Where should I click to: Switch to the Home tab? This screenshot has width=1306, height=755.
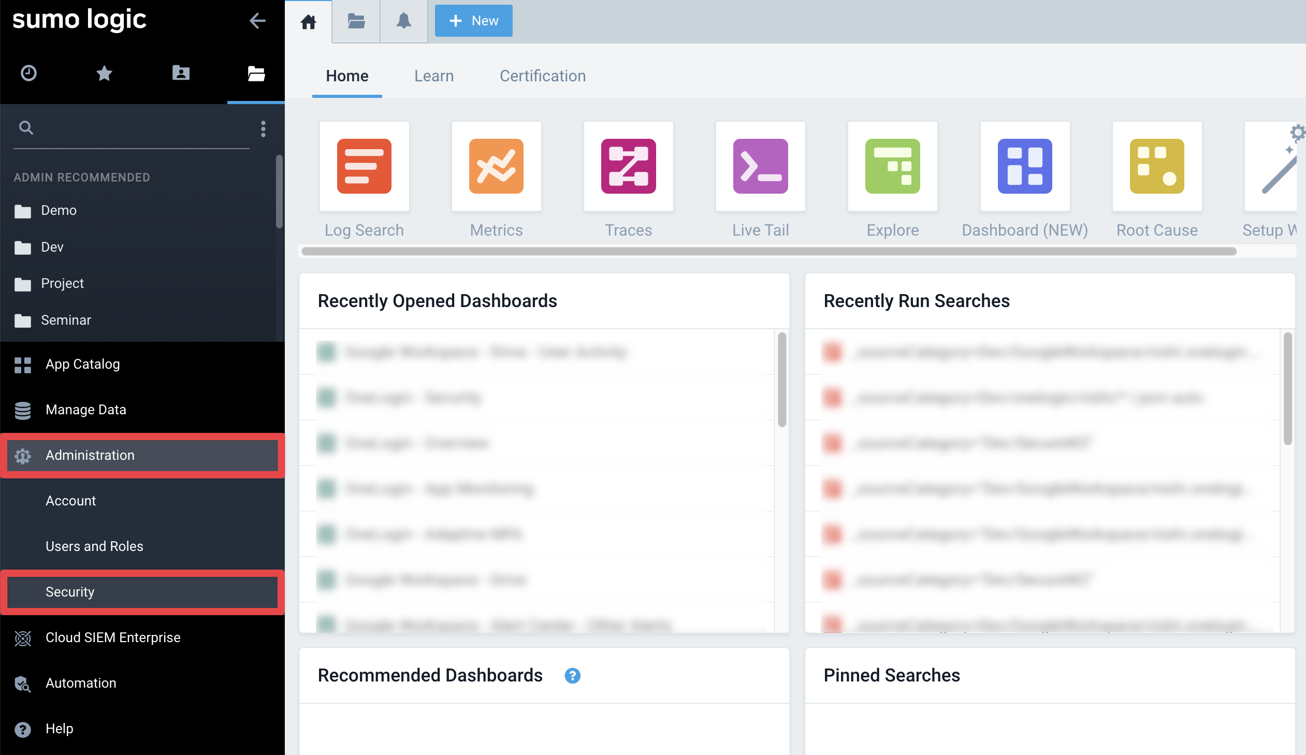coord(347,76)
